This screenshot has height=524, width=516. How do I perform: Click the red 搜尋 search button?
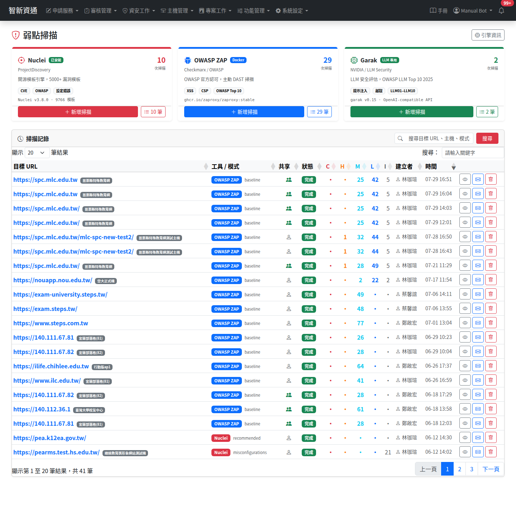[487, 138]
